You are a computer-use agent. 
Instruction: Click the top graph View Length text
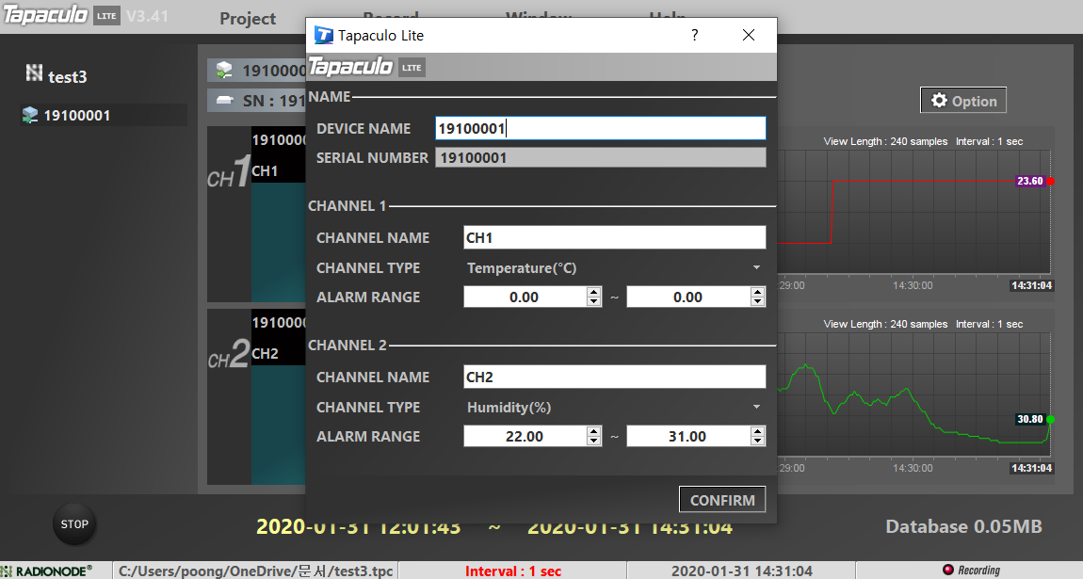885,141
